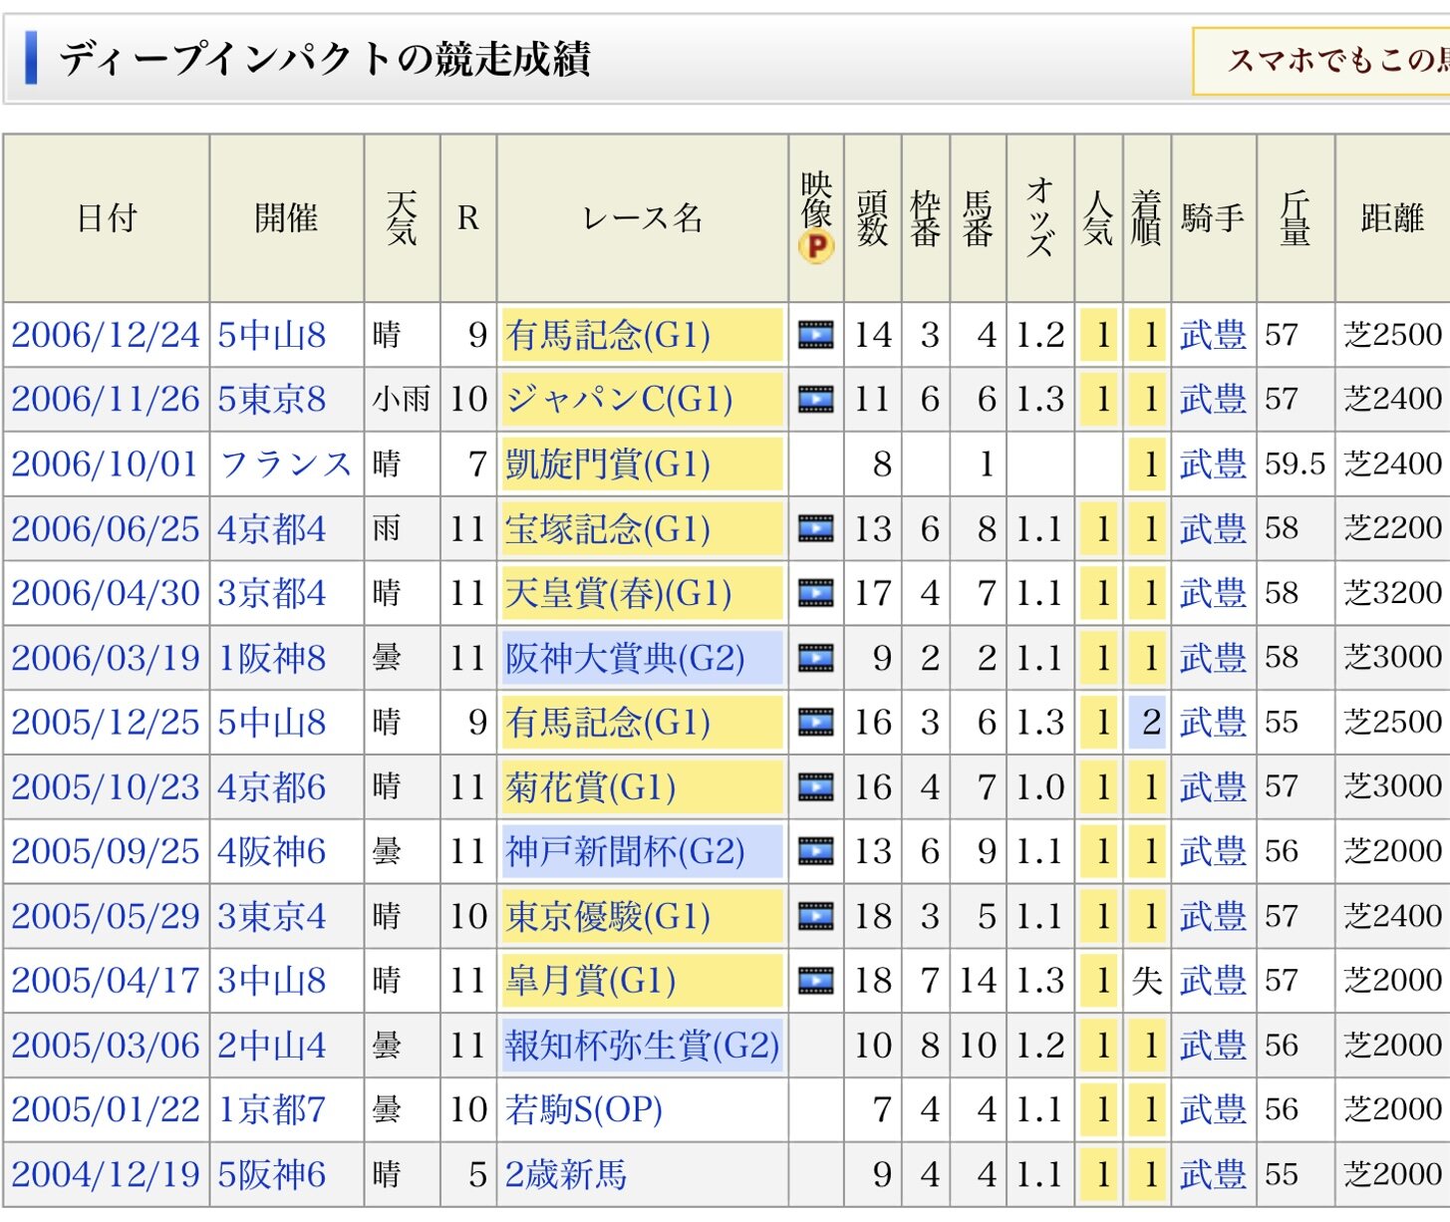Click the orange P premium icon in header
Viewport: 1450px width, 1222px height.
point(815,246)
